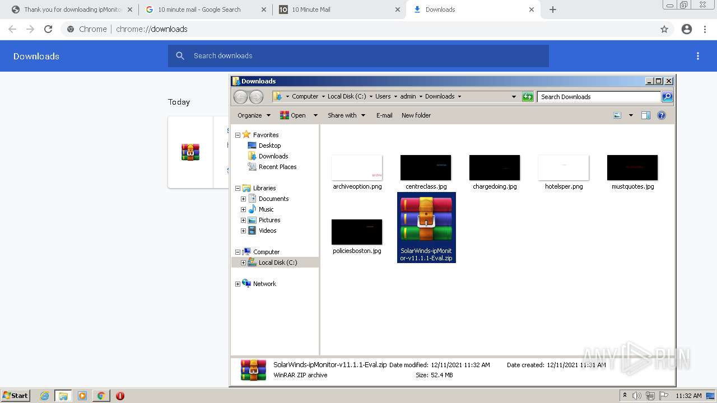Click the admin breadcrumb in address bar
Image resolution: width=717 pixels, height=403 pixels.
tap(408, 96)
